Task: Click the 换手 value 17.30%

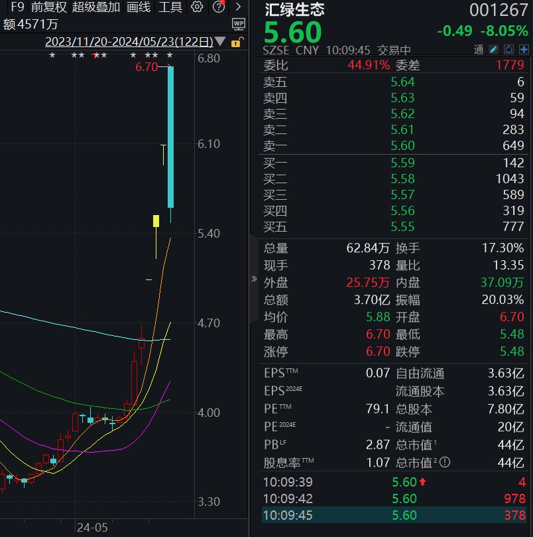Action: click(x=503, y=248)
